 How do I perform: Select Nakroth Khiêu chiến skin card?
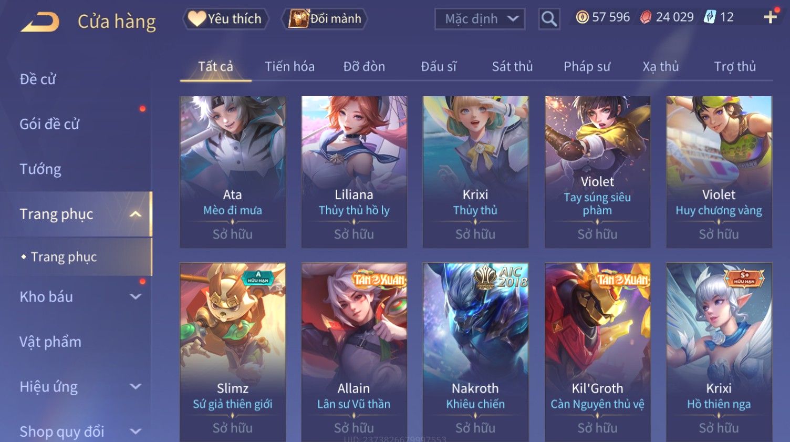(x=475, y=352)
